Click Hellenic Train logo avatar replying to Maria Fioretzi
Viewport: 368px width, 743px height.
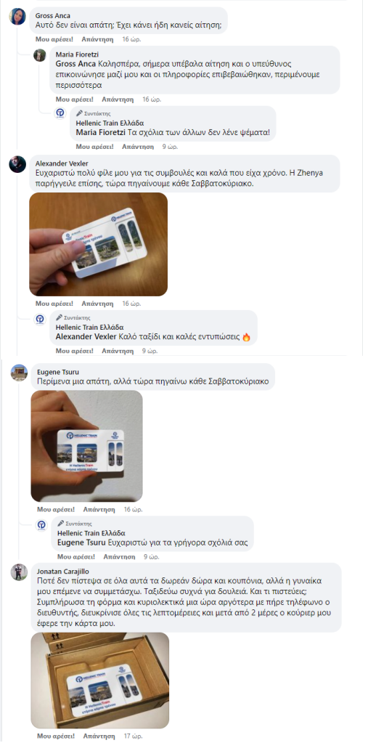tap(60, 113)
